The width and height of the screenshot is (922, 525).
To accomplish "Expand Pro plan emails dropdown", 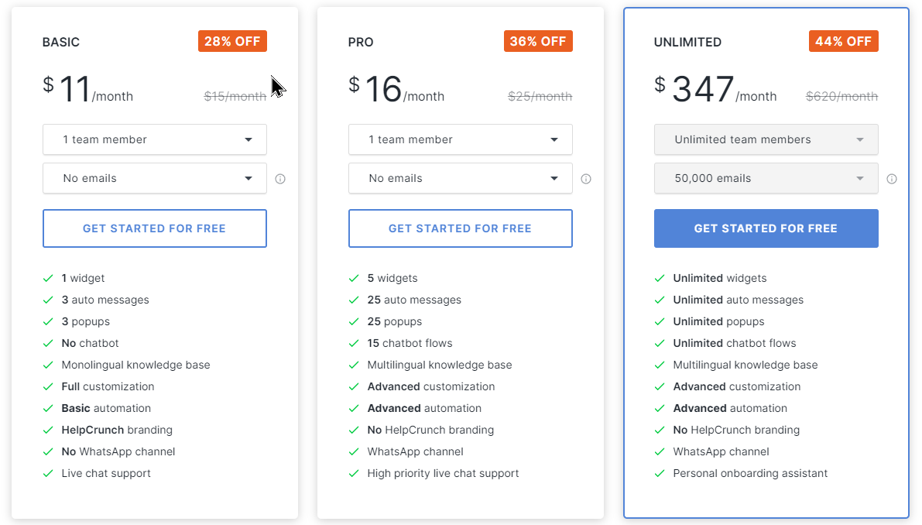I will [x=461, y=178].
